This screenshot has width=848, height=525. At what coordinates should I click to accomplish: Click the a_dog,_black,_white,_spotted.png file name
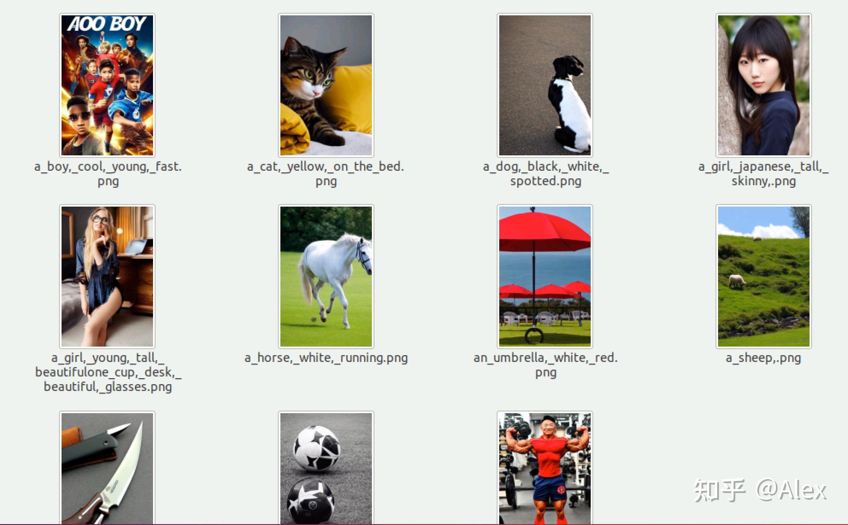(x=546, y=174)
